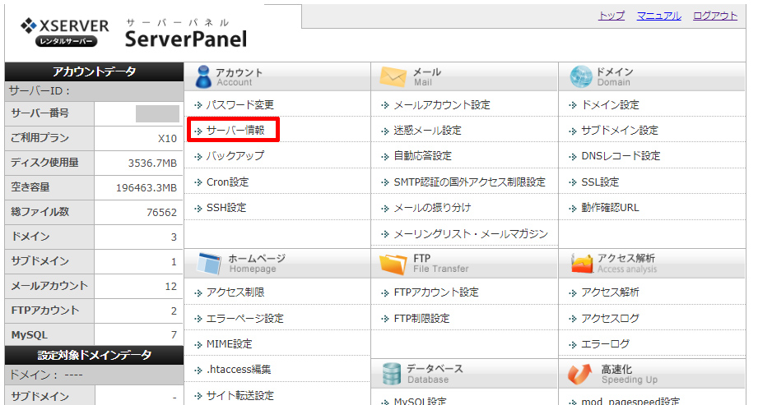Click the Access analysis chart icon
The width and height of the screenshot is (758, 405).
[x=581, y=264]
